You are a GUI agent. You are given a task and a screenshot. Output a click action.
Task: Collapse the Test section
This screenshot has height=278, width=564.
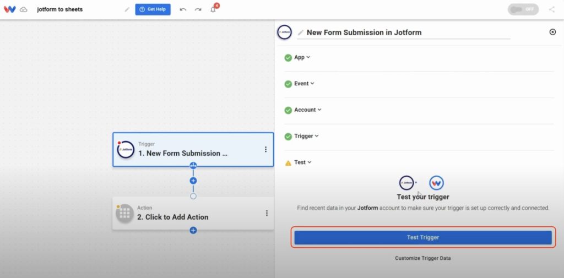[x=303, y=162]
